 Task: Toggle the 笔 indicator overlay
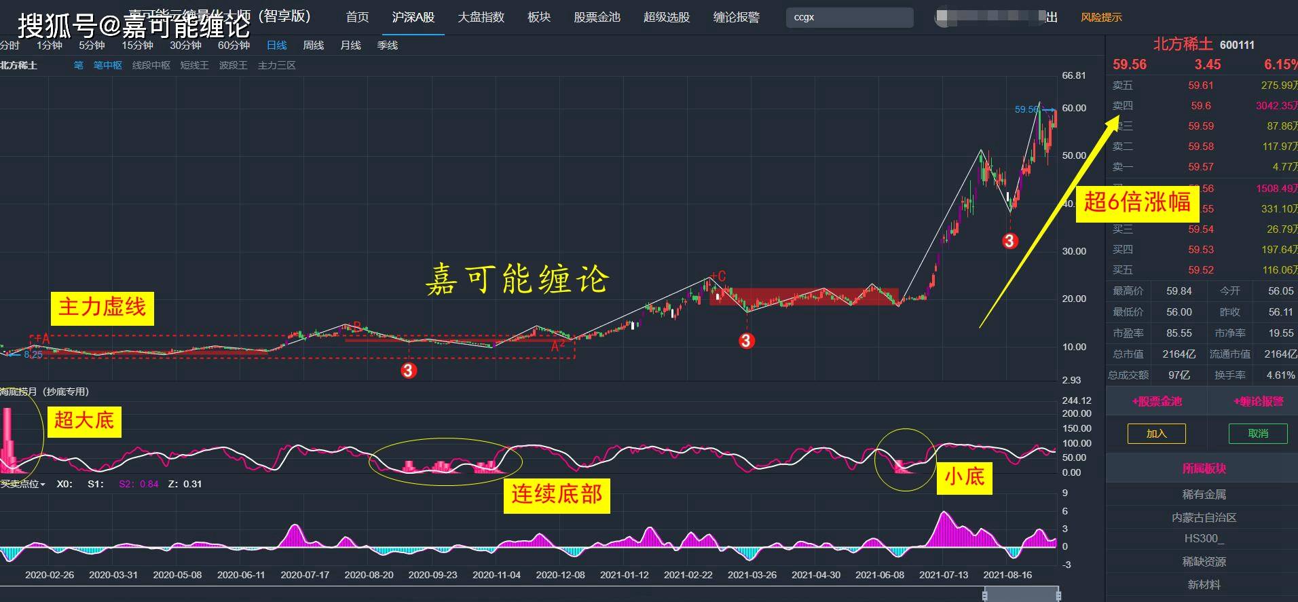coord(79,65)
